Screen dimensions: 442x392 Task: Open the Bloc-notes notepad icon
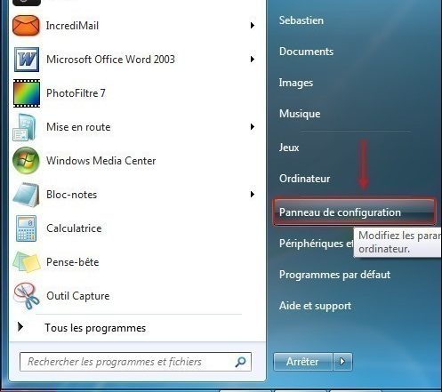tap(26, 195)
